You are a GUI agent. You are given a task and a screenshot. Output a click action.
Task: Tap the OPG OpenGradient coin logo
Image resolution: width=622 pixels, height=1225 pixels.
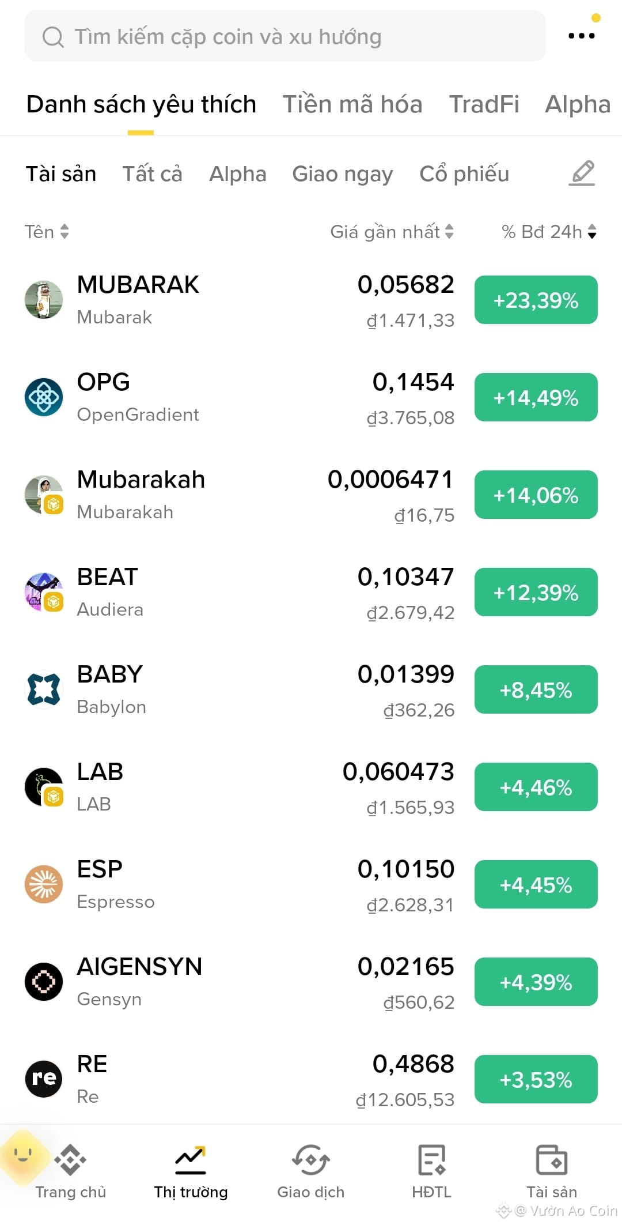click(44, 397)
